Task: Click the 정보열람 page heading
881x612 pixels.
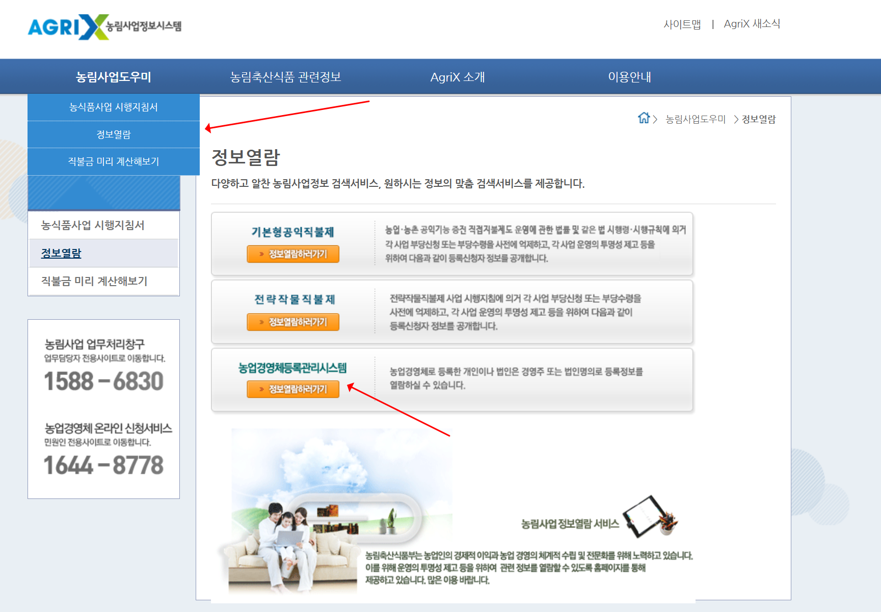Action: [x=246, y=157]
